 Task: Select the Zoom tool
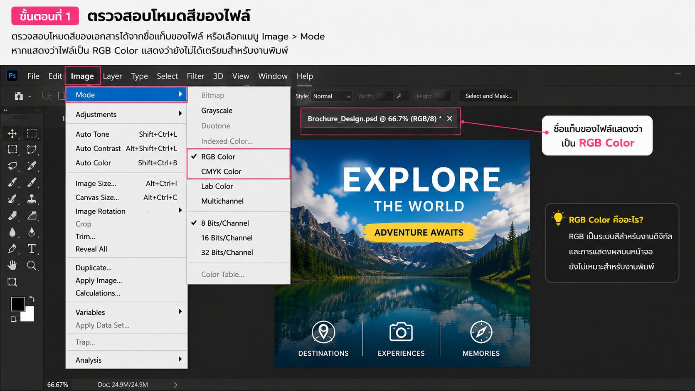click(x=32, y=266)
